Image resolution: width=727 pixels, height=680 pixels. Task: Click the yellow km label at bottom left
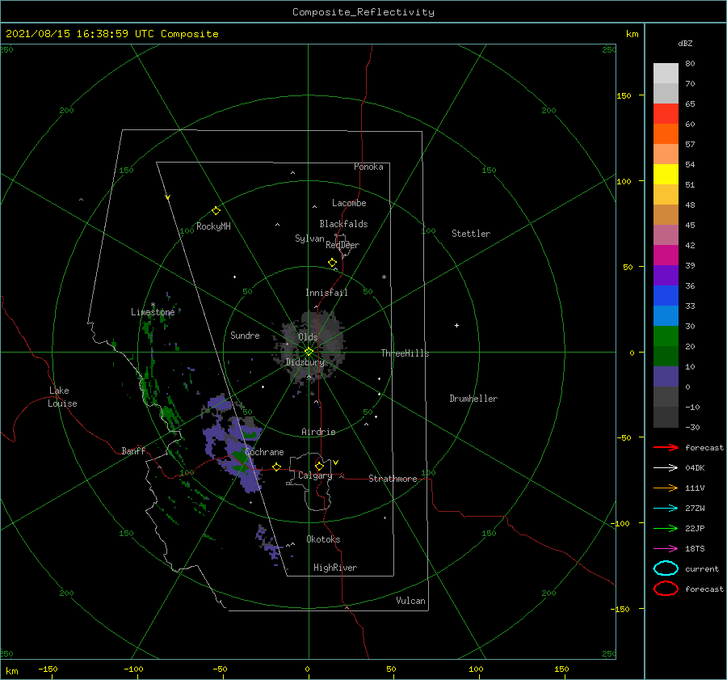(x=11, y=671)
